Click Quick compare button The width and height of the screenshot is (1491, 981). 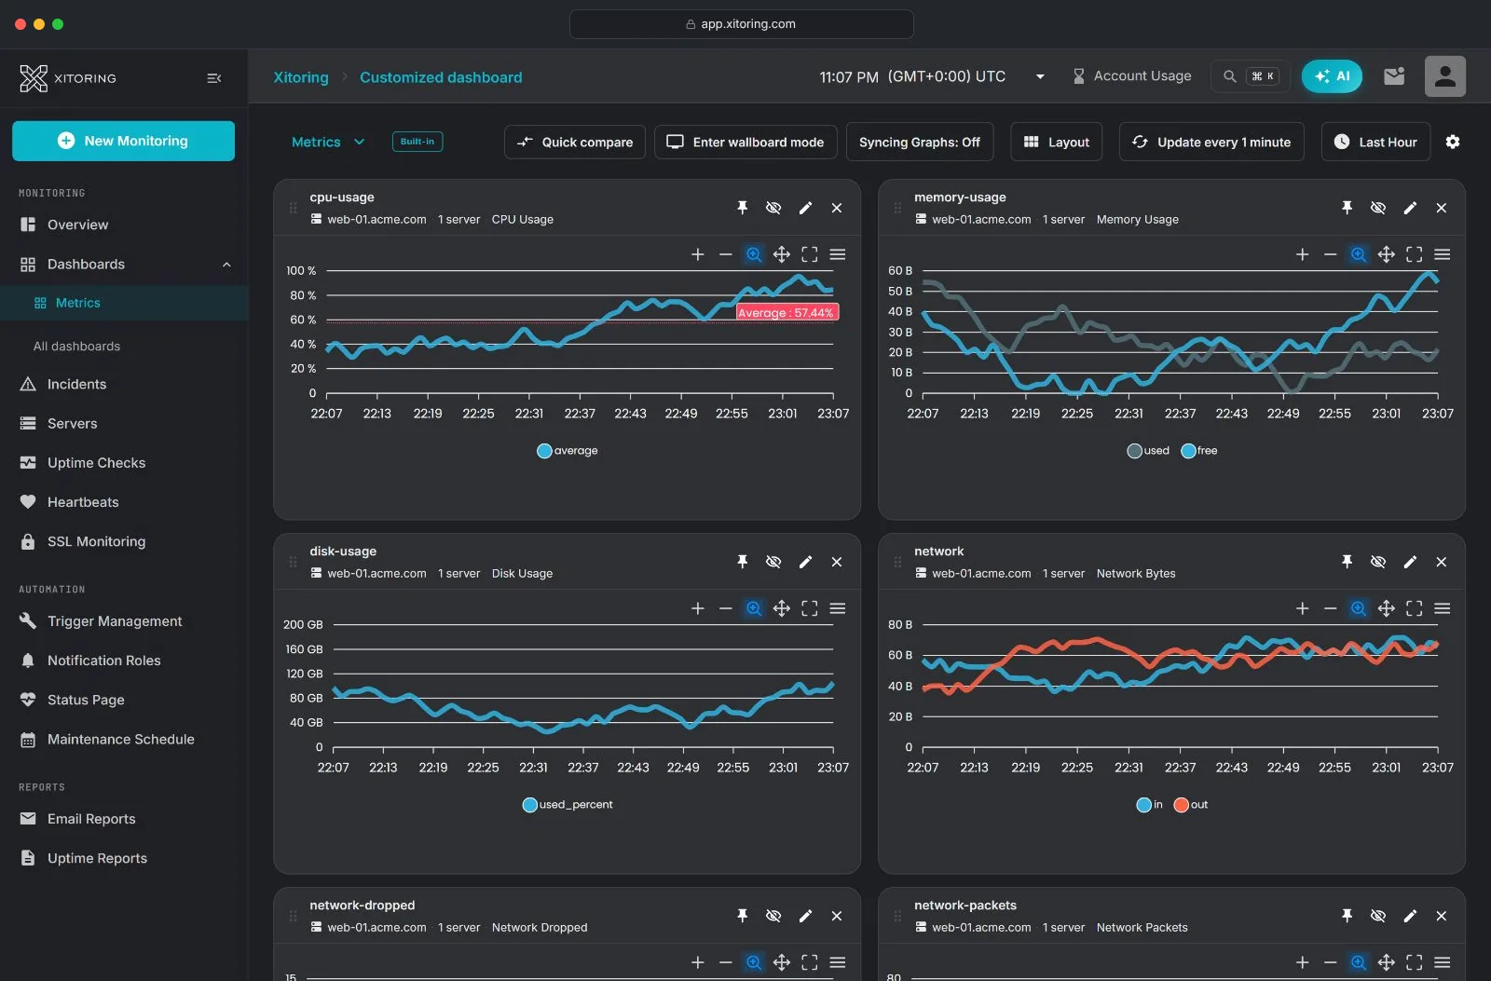click(x=575, y=142)
